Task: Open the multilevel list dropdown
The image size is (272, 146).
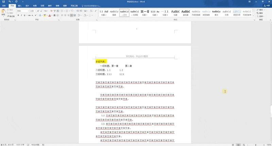Action: (x=74, y=11)
